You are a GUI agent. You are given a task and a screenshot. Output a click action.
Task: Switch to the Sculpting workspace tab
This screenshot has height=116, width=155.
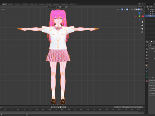point(18,4)
